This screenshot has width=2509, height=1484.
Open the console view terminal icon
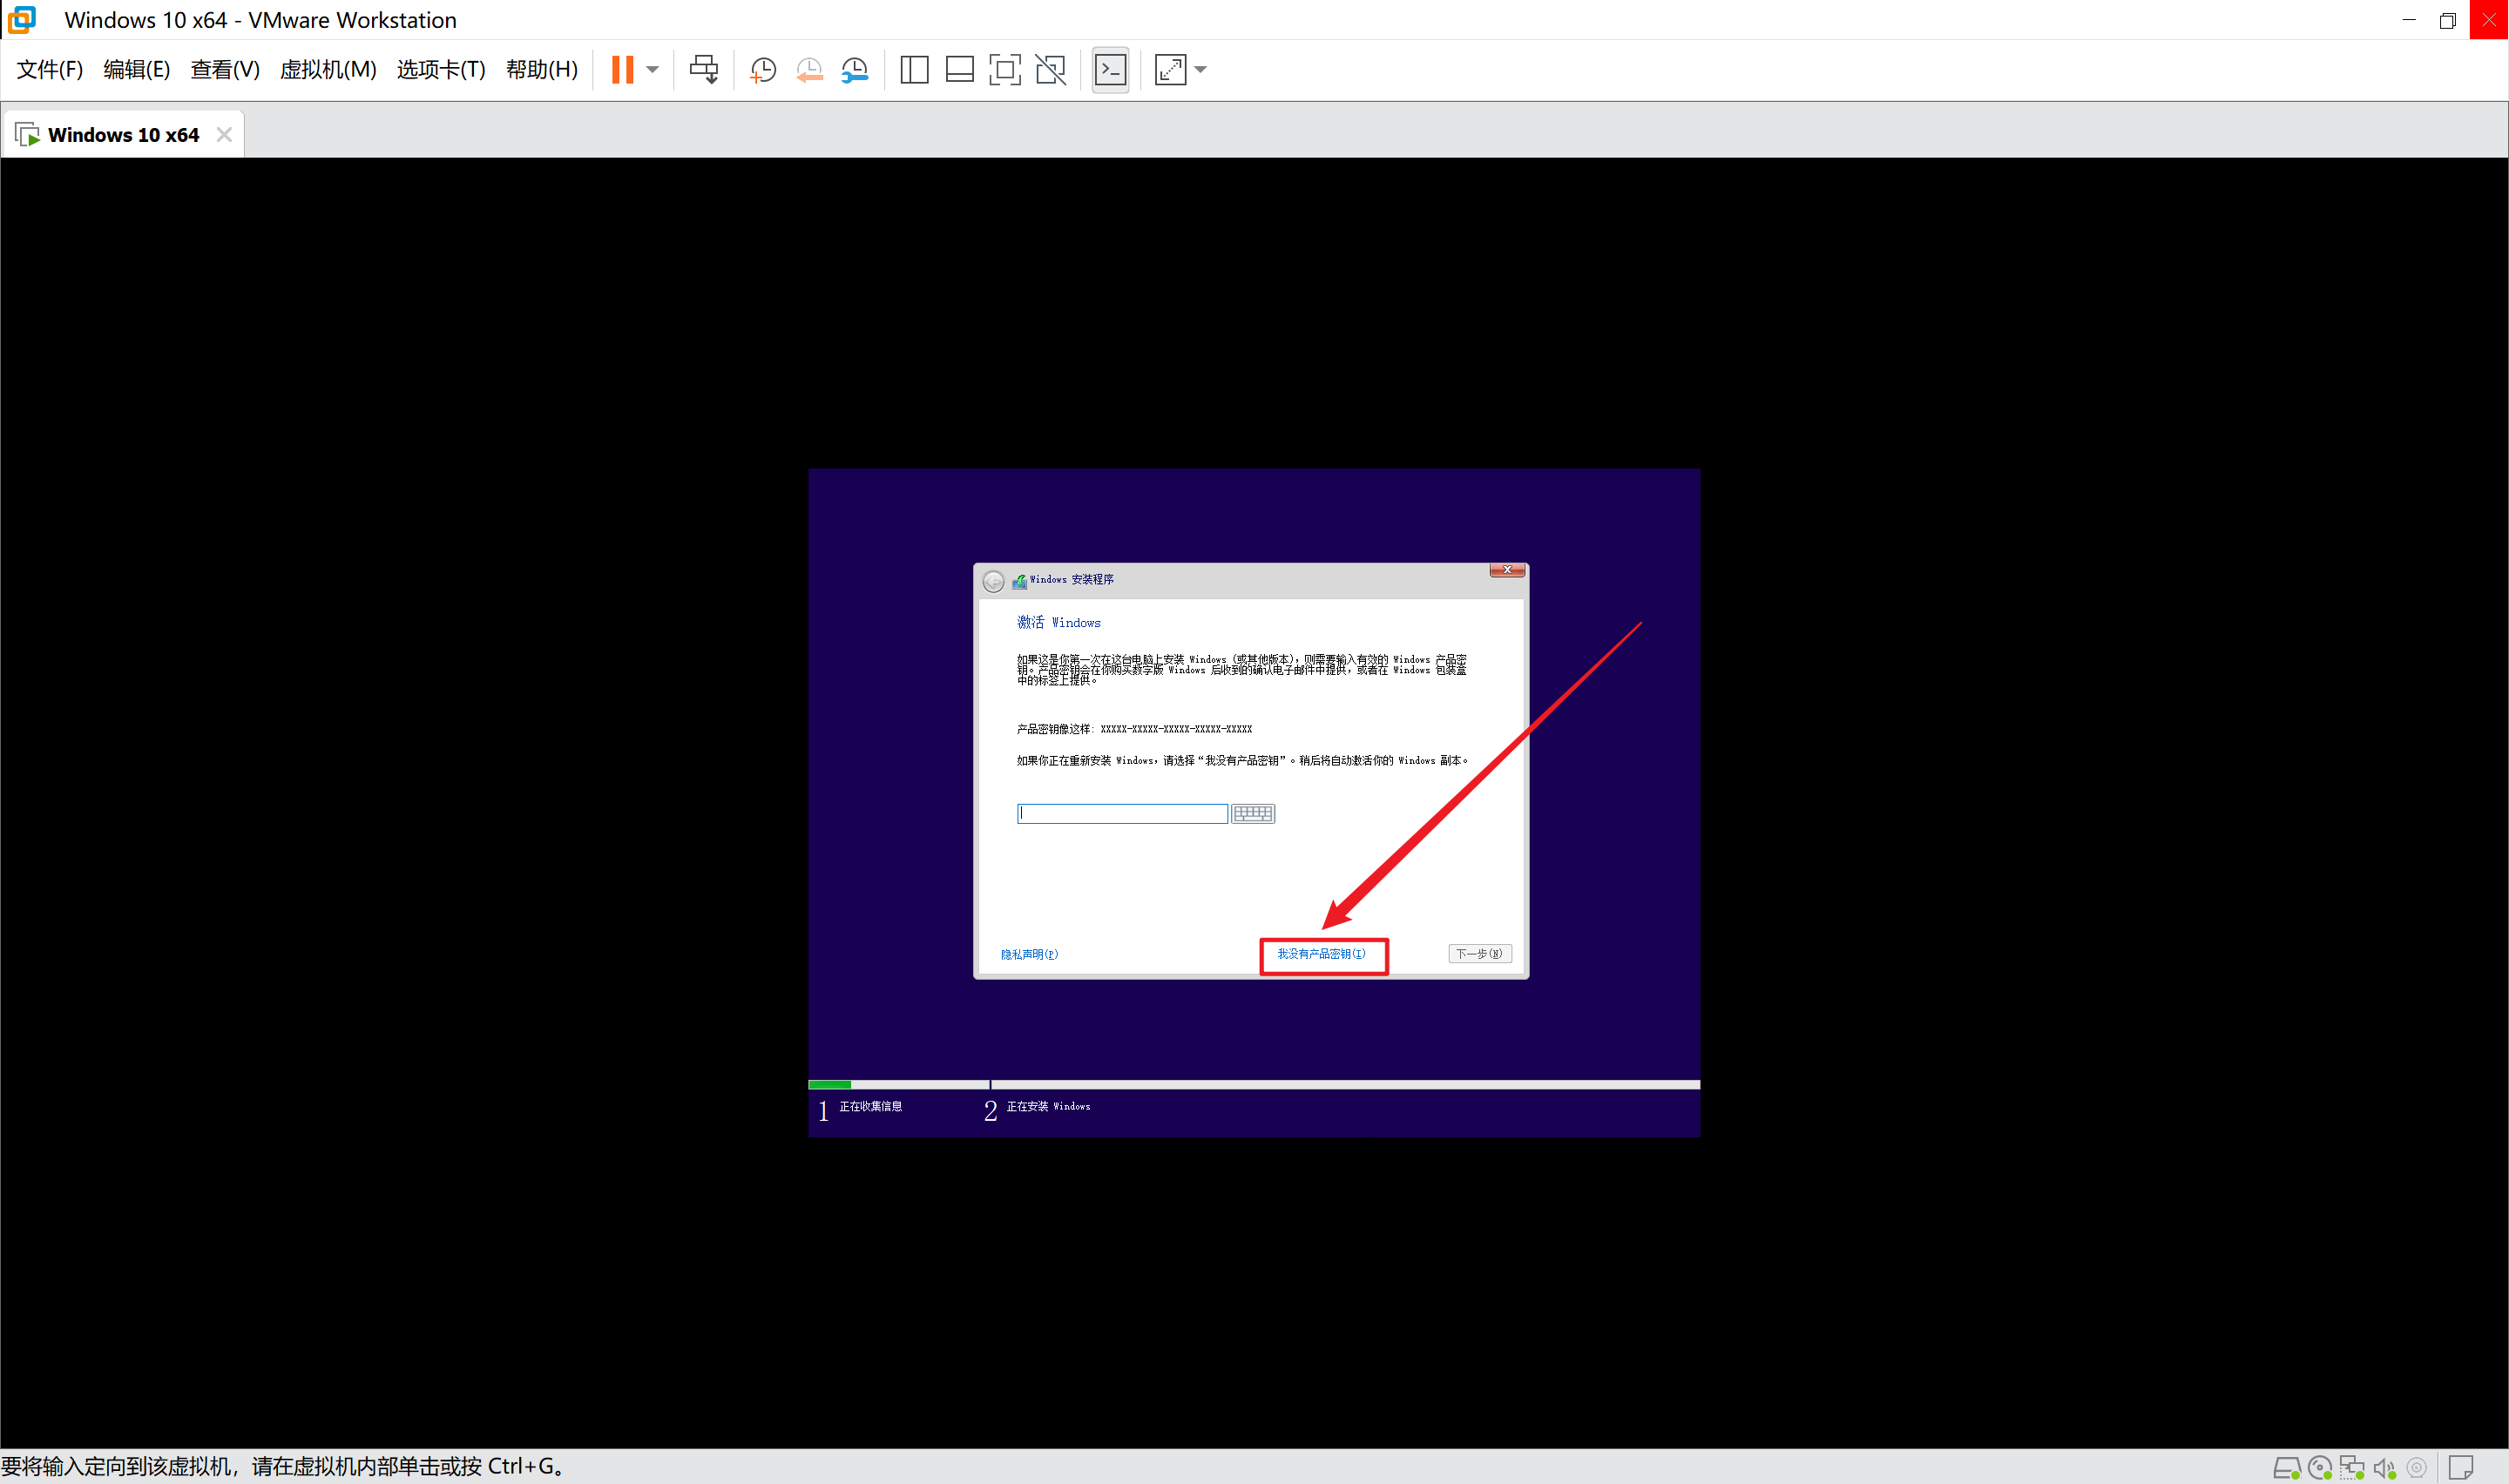[x=1110, y=69]
